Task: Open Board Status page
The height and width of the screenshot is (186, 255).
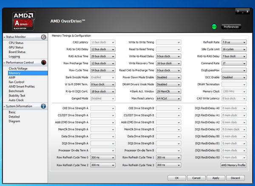Action: 17,52
